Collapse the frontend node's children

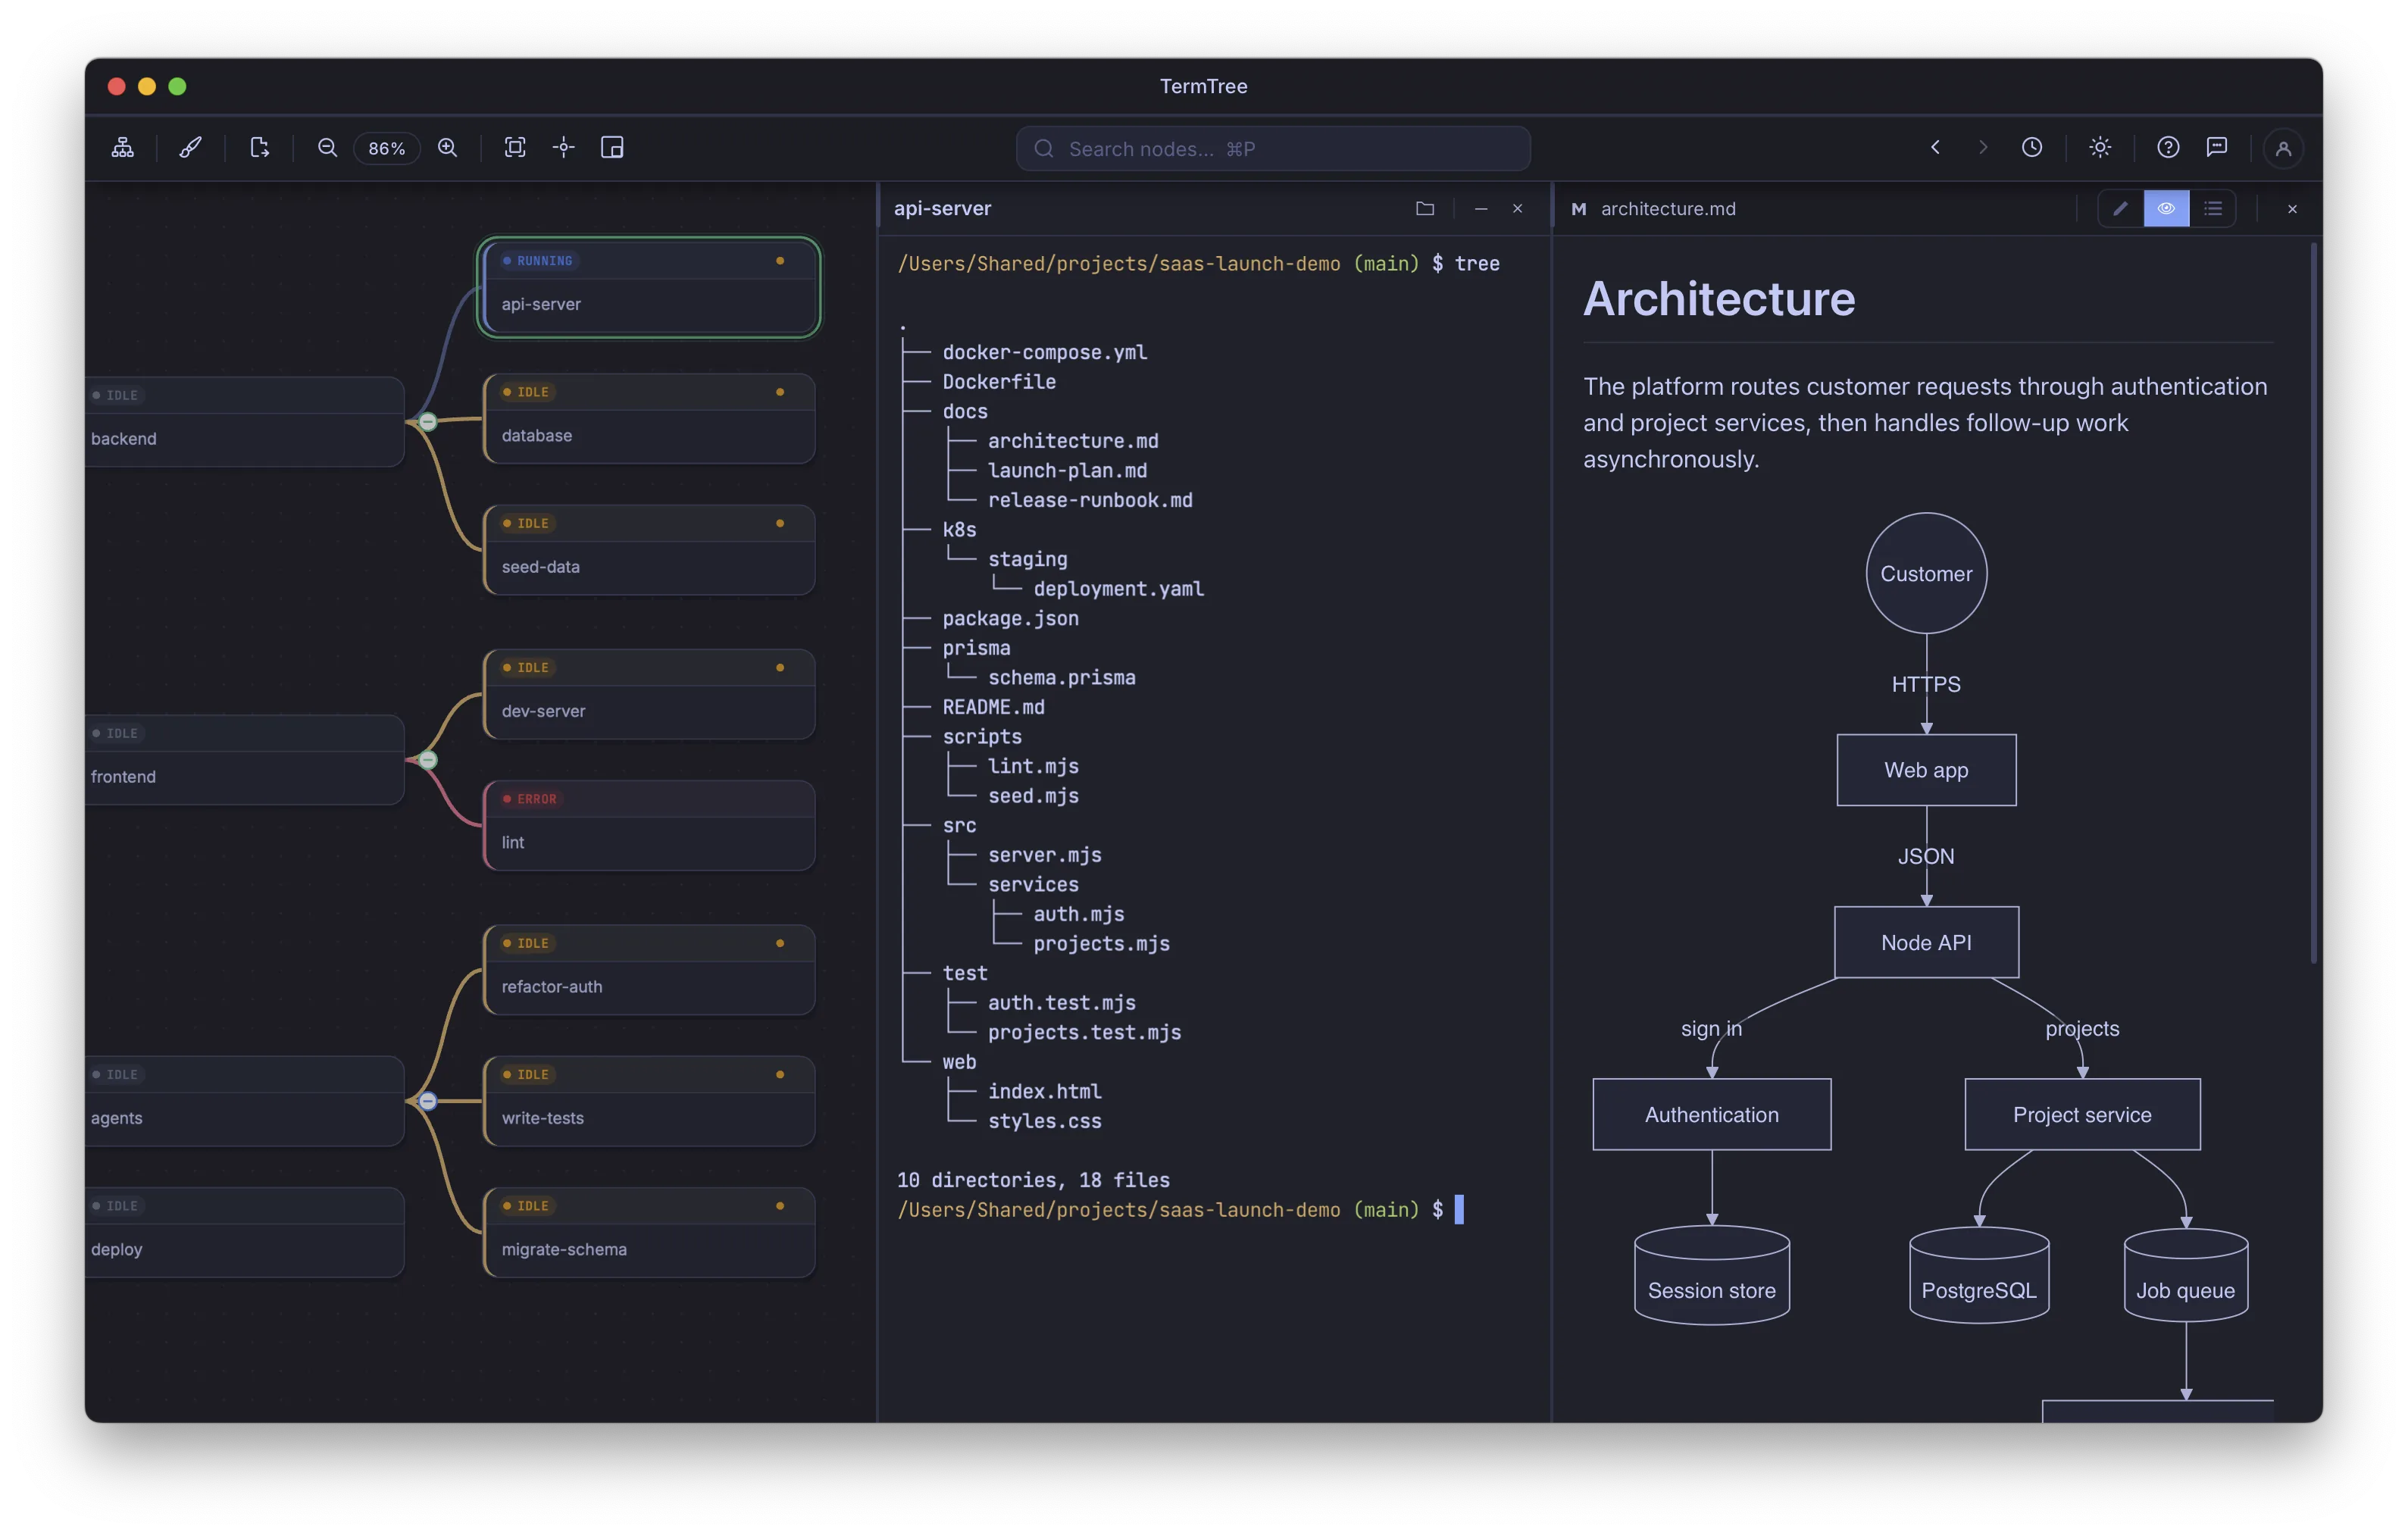[428, 760]
